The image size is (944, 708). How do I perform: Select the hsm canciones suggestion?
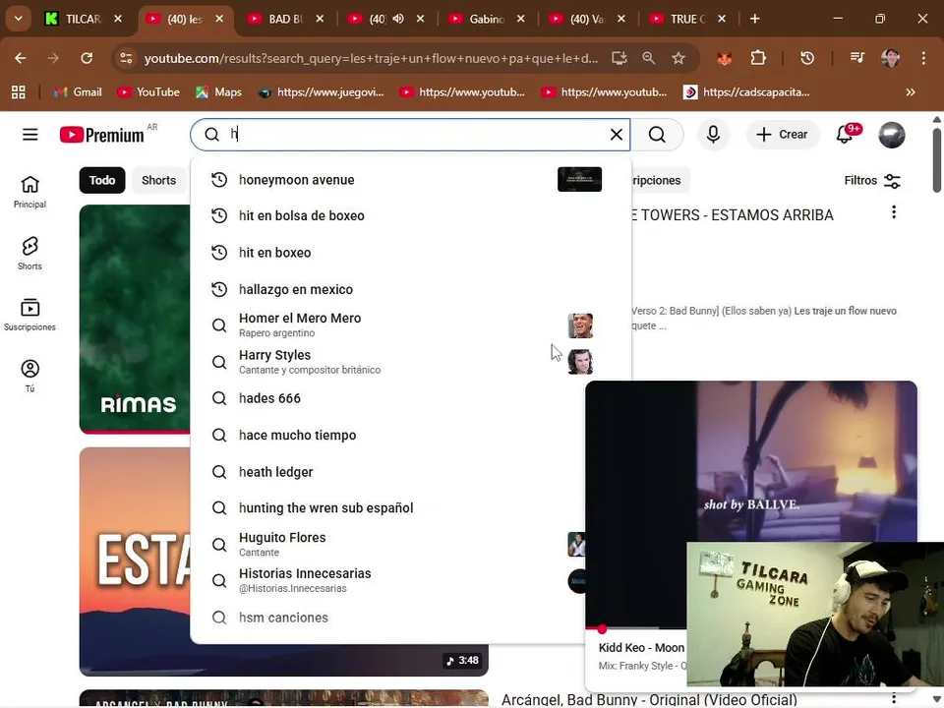coord(388,618)
